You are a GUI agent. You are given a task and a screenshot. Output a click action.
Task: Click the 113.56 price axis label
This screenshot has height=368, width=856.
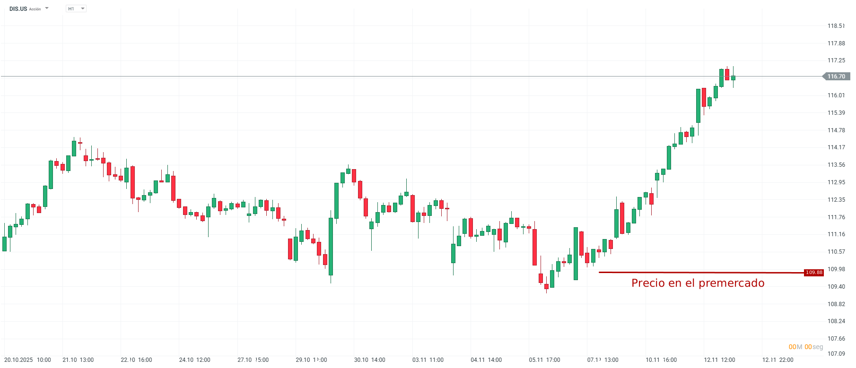836,165
